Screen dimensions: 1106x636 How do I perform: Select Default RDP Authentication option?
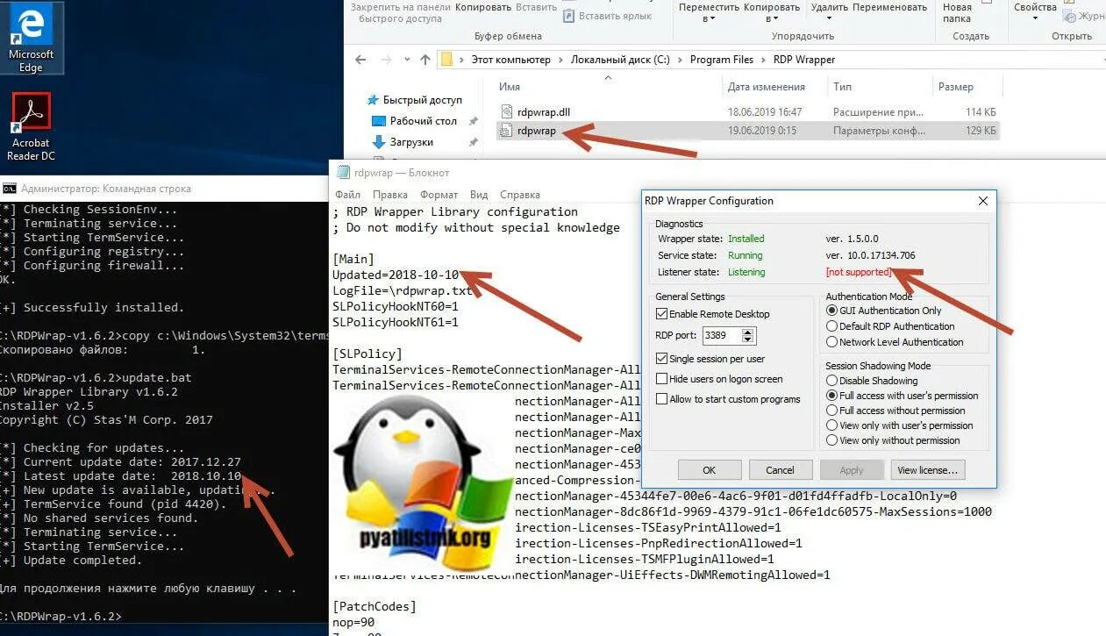click(831, 326)
